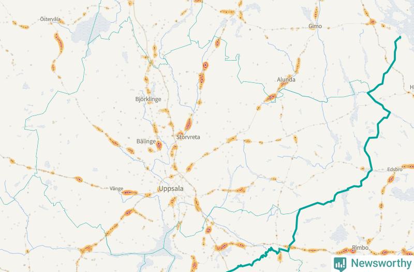This screenshot has height=272, width=414.
Task: Click the northern end of thick green line
Action: 400,37
